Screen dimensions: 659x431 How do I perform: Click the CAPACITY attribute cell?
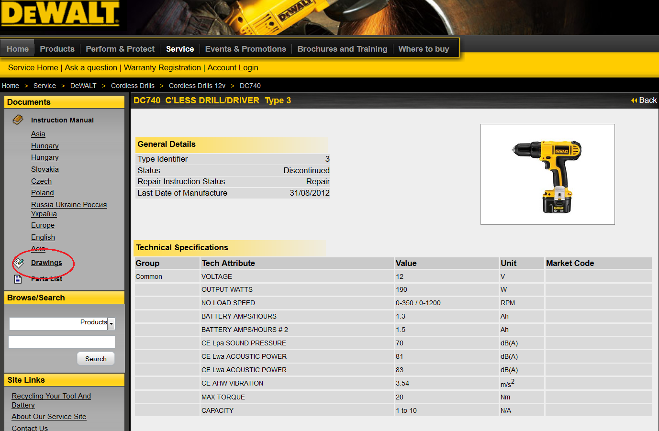tap(297, 410)
